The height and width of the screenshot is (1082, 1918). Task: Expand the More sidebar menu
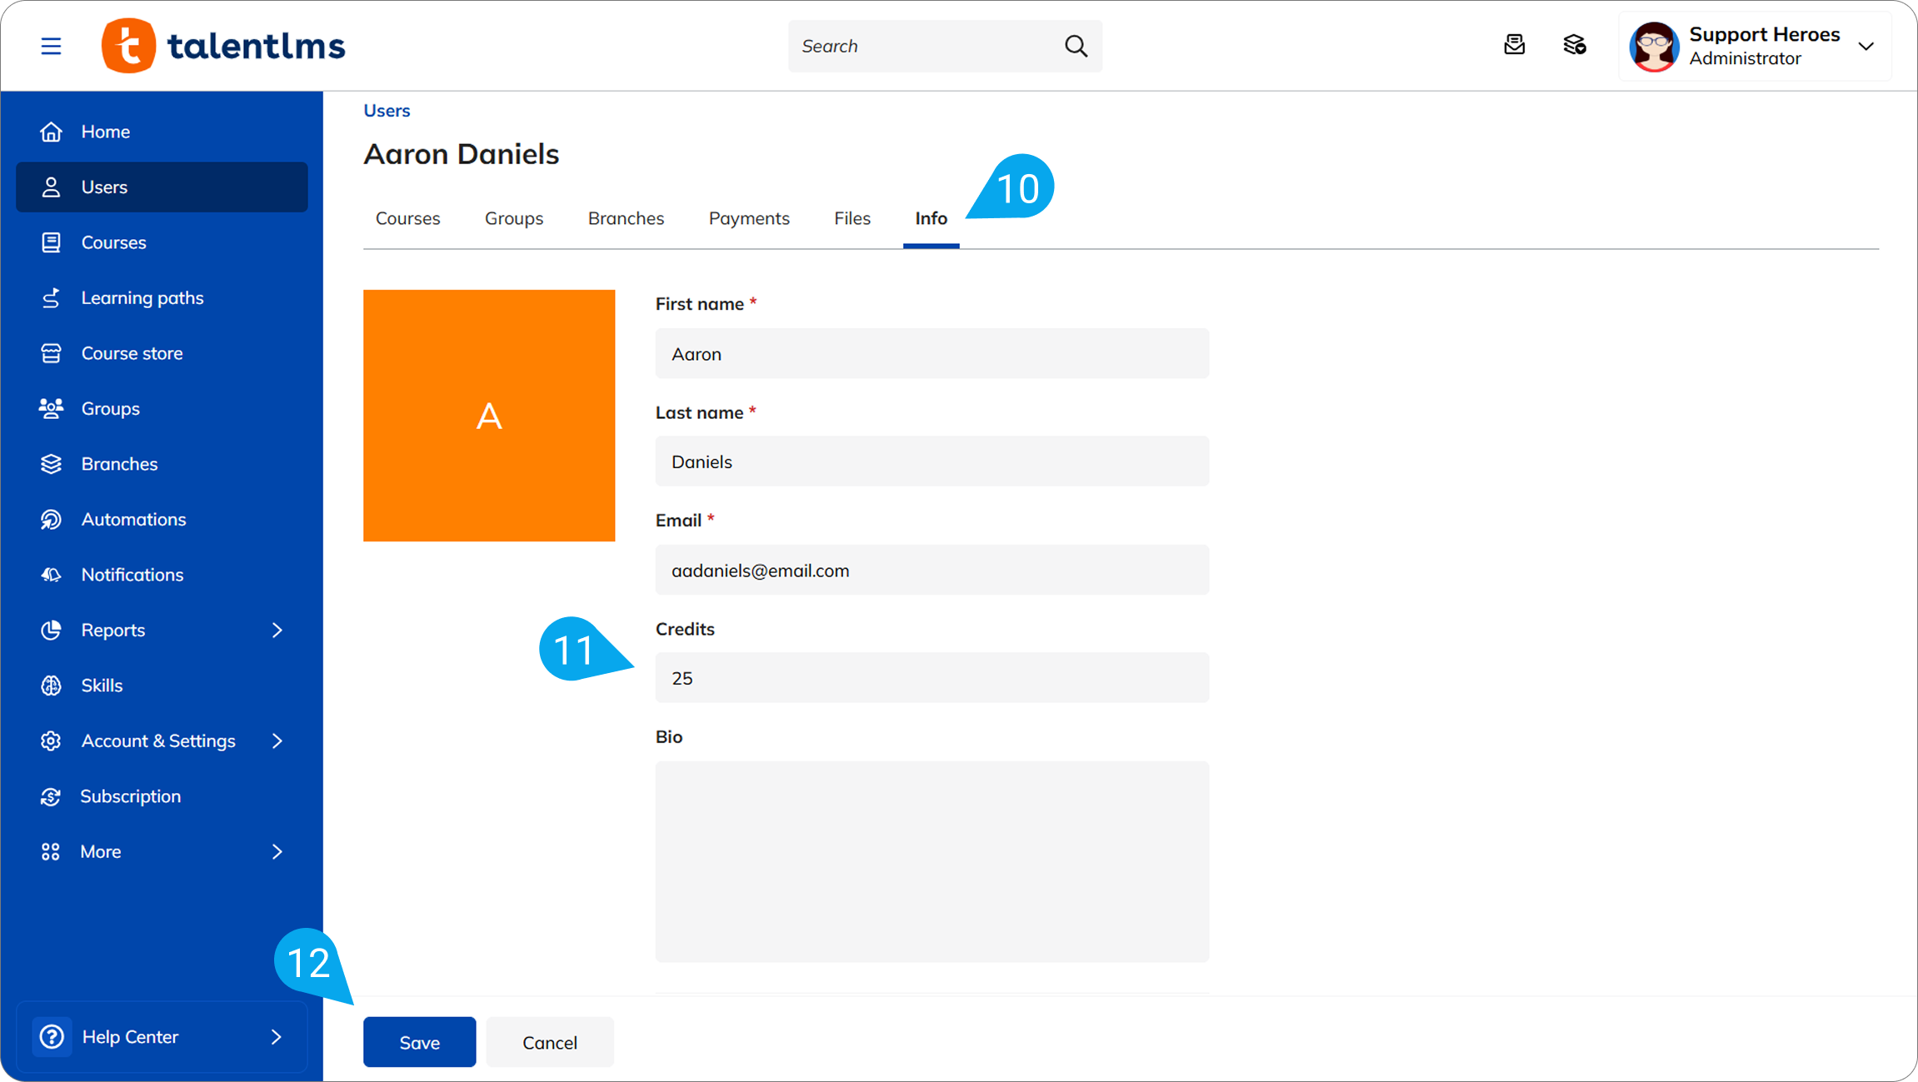coord(277,852)
